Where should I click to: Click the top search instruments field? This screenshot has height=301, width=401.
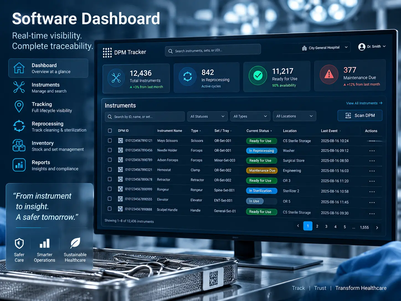pyautogui.click(x=213, y=50)
